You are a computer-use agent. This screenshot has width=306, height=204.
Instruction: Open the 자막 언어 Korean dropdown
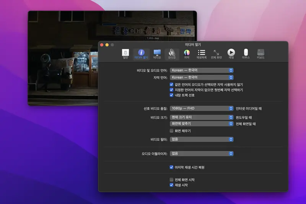[x=202, y=77]
